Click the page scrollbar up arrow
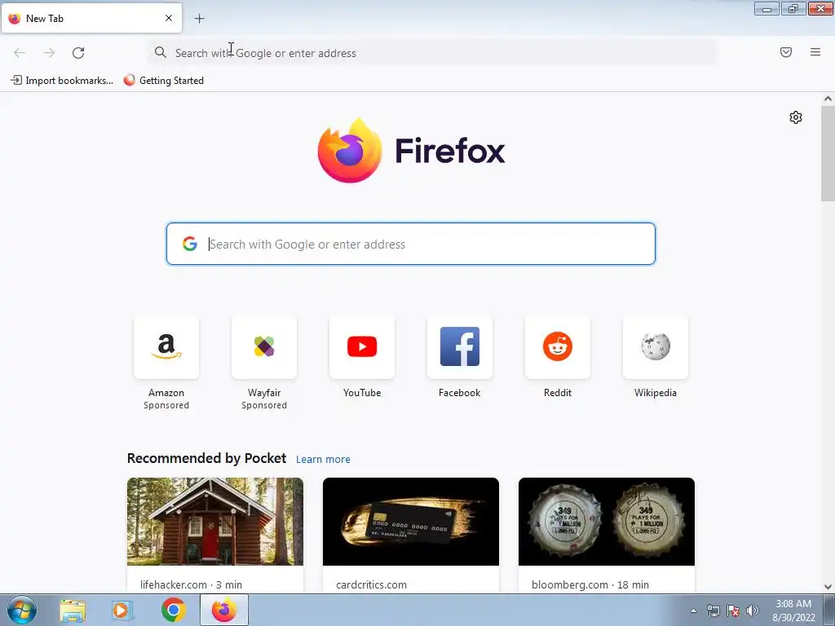The width and height of the screenshot is (835, 626). [828, 99]
